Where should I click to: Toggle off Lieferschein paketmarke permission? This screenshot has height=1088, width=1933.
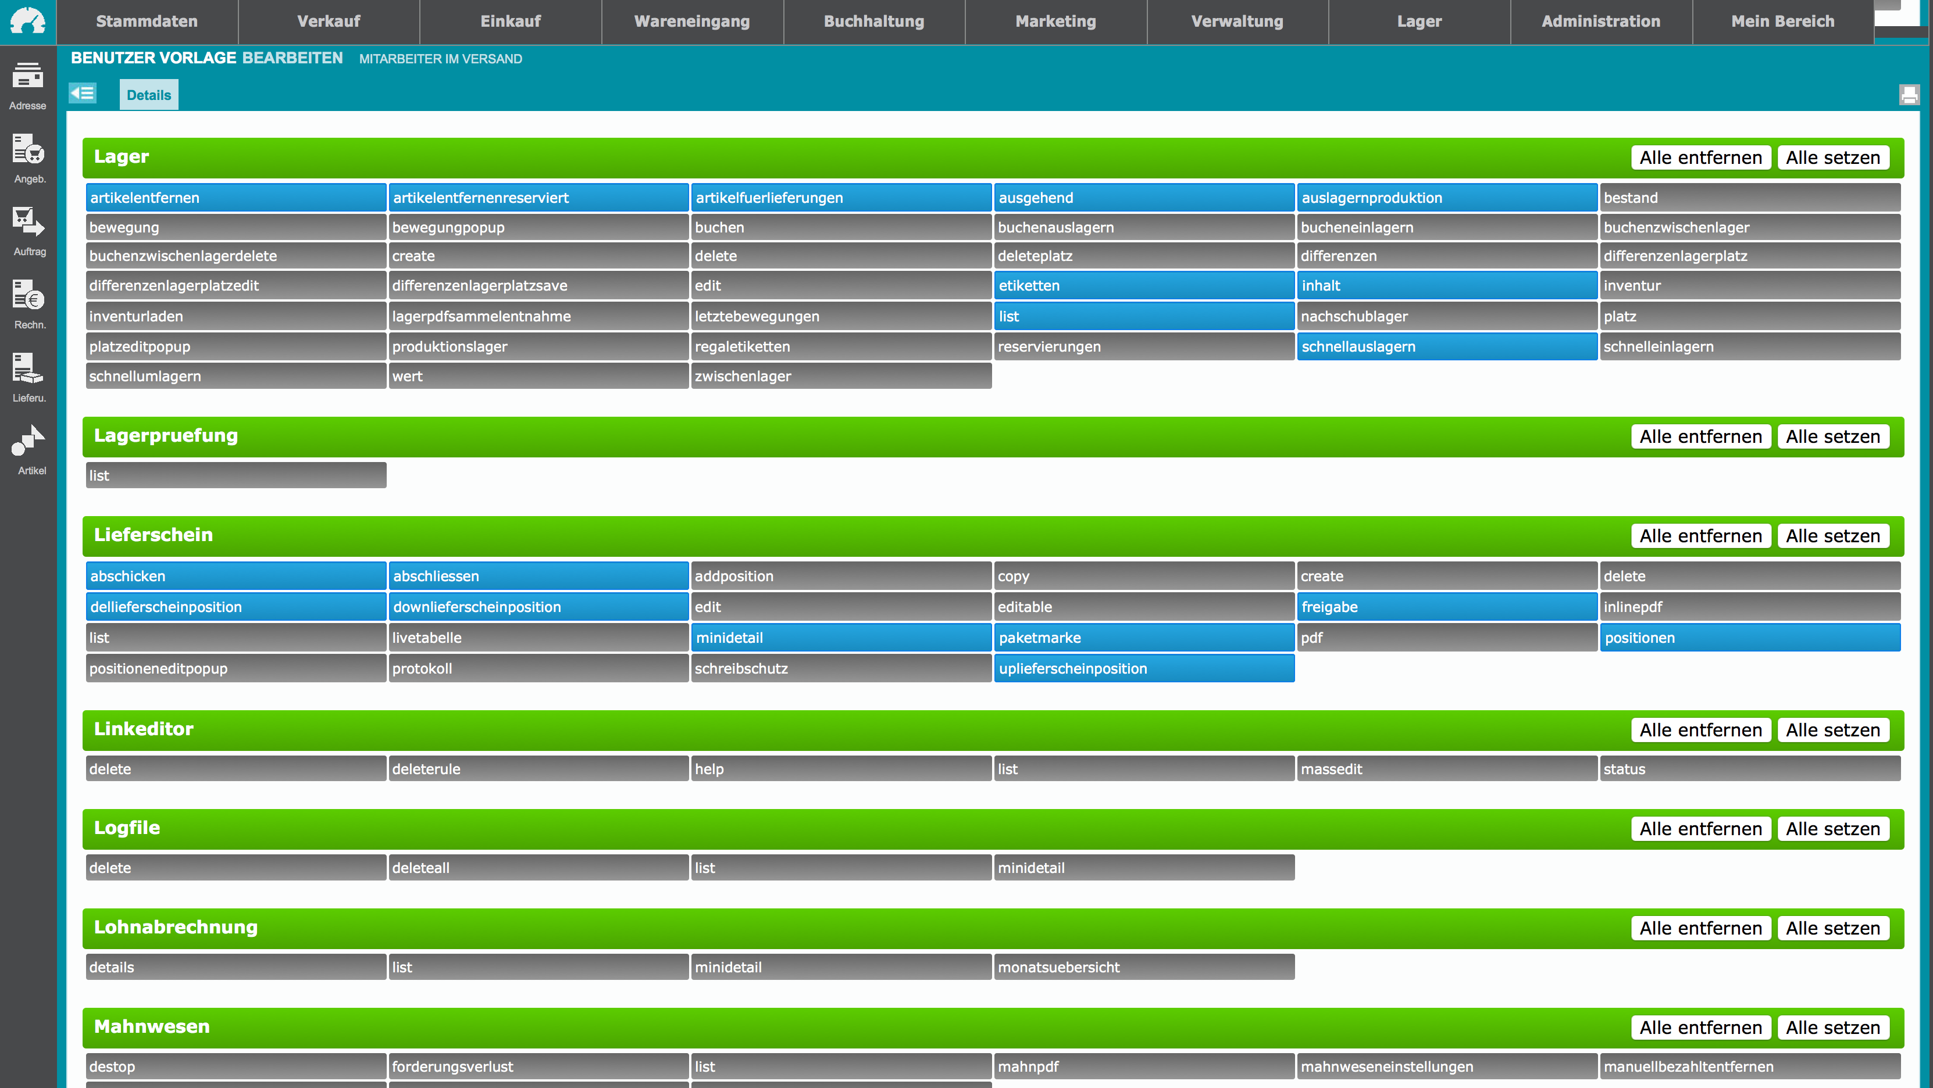[x=1144, y=638]
